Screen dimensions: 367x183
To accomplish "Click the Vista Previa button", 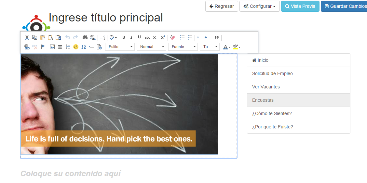I will 300,6.
